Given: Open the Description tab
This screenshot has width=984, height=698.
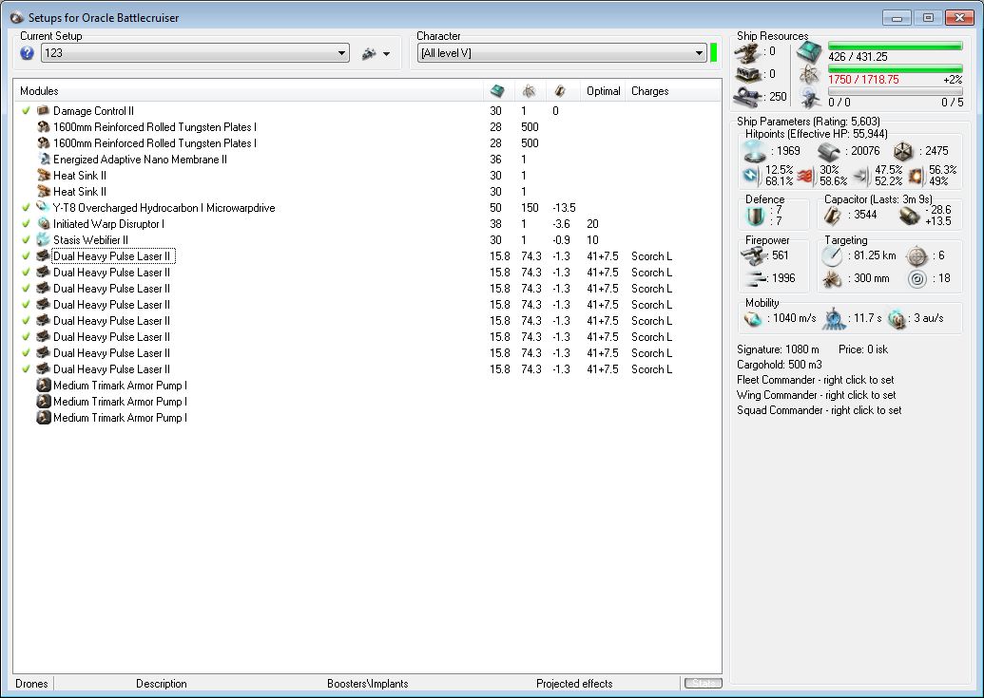Looking at the screenshot, I should pos(162,684).
